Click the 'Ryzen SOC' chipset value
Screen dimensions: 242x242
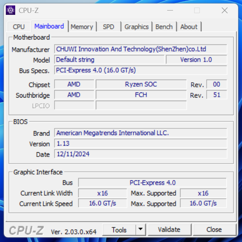pos(141,84)
